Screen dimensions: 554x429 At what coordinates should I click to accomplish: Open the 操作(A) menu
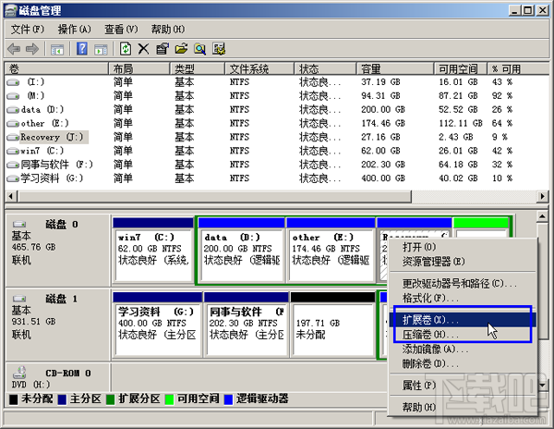point(75,30)
